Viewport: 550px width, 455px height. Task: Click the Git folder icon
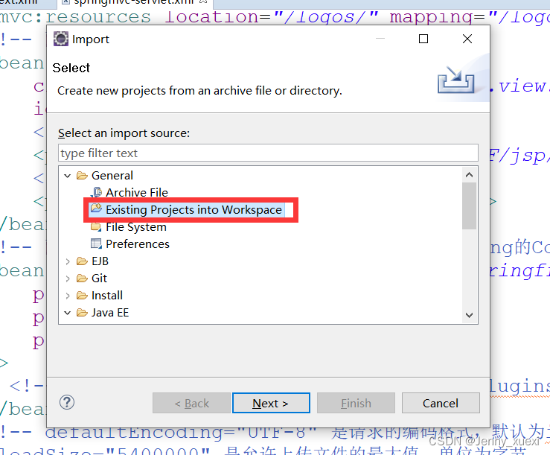tap(82, 279)
